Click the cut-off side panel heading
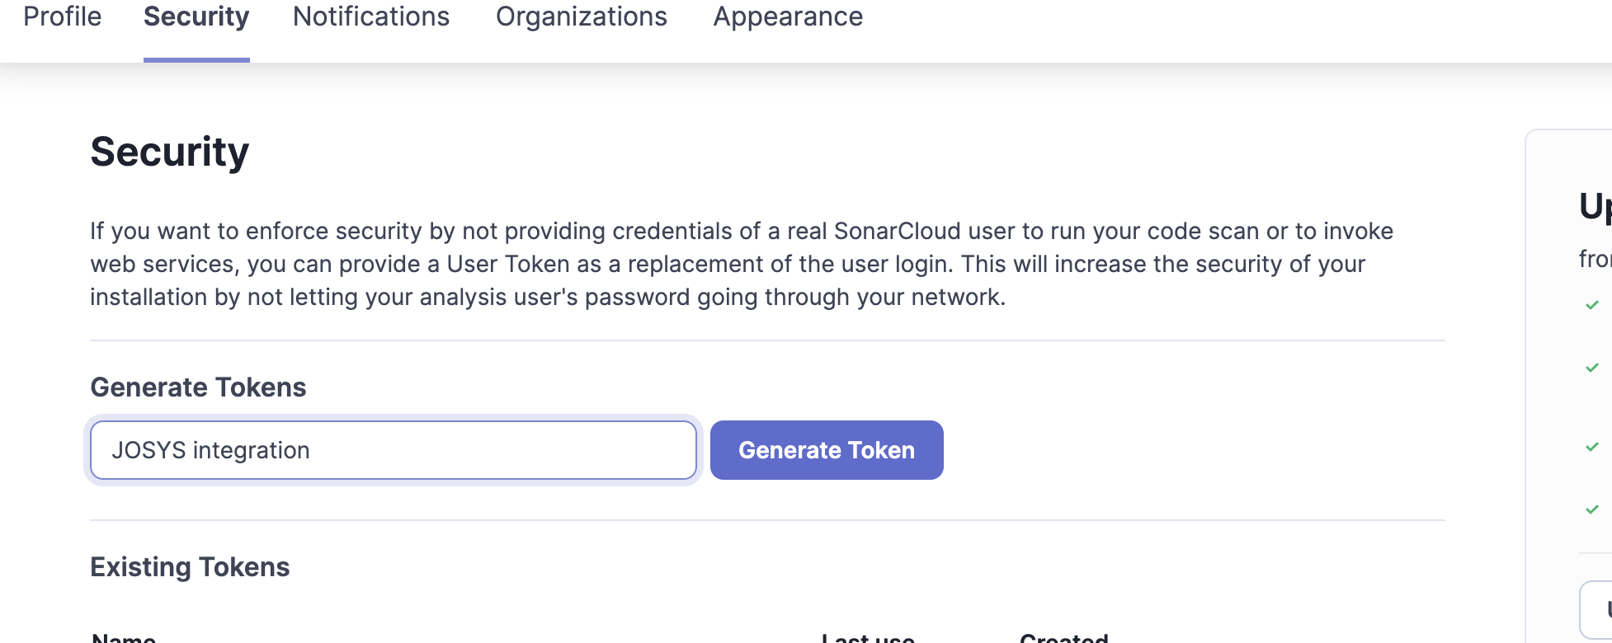1612x643 pixels. [1594, 206]
